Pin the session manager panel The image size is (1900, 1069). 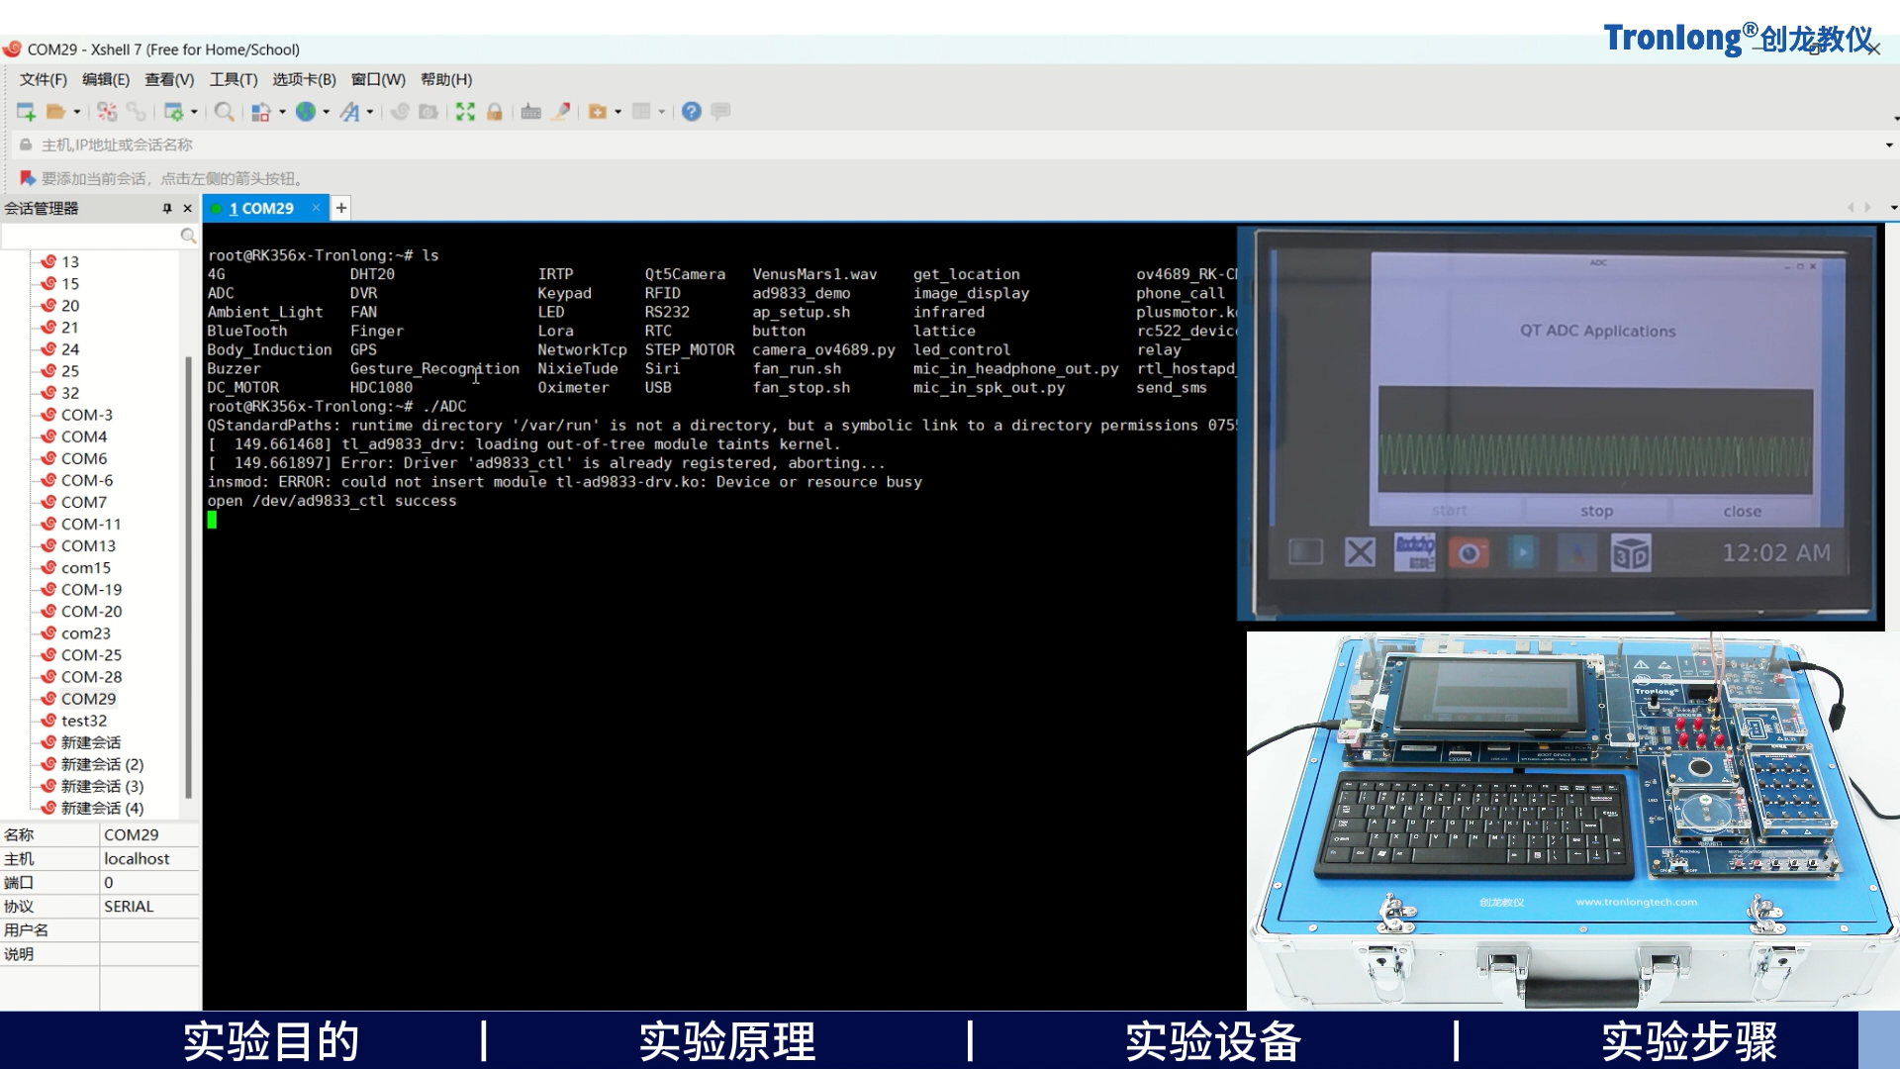pos(167,208)
